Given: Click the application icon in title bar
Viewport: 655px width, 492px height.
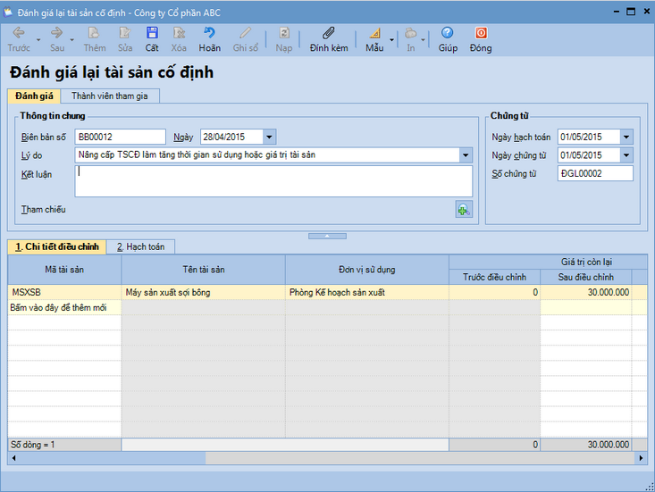Looking at the screenshot, I should pyautogui.click(x=8, y=13).
